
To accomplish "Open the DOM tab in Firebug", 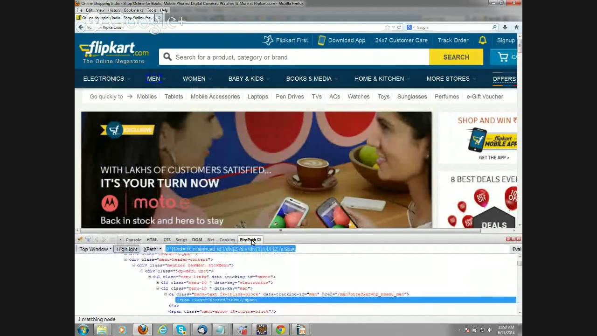I will (197, 240).
